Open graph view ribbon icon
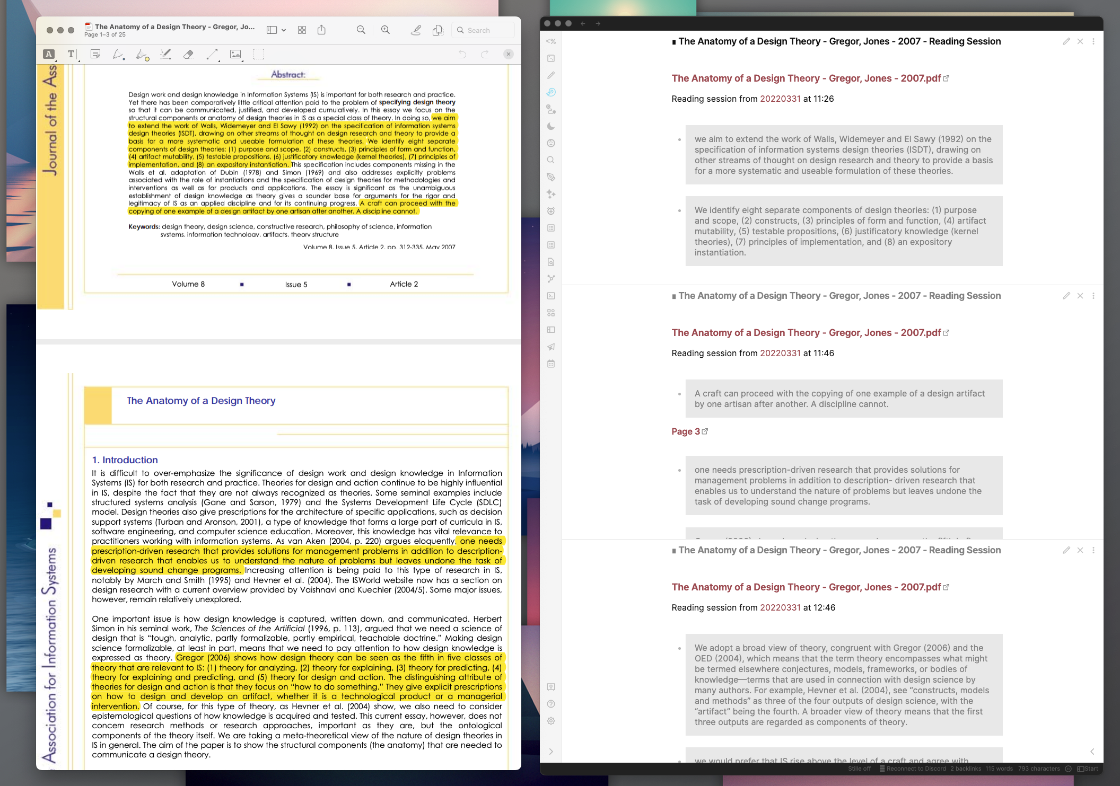 point(551,279)
